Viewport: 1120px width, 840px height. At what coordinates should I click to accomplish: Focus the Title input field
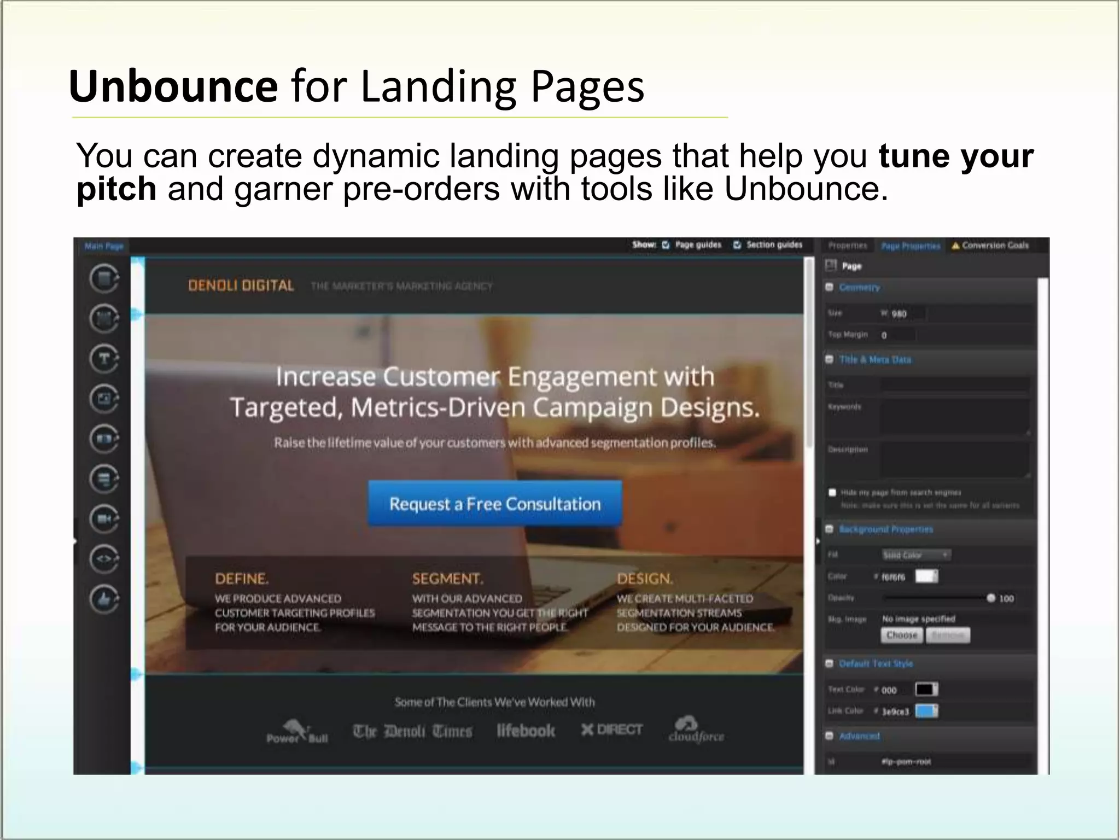pyautogui.click(x=955, y=385)
